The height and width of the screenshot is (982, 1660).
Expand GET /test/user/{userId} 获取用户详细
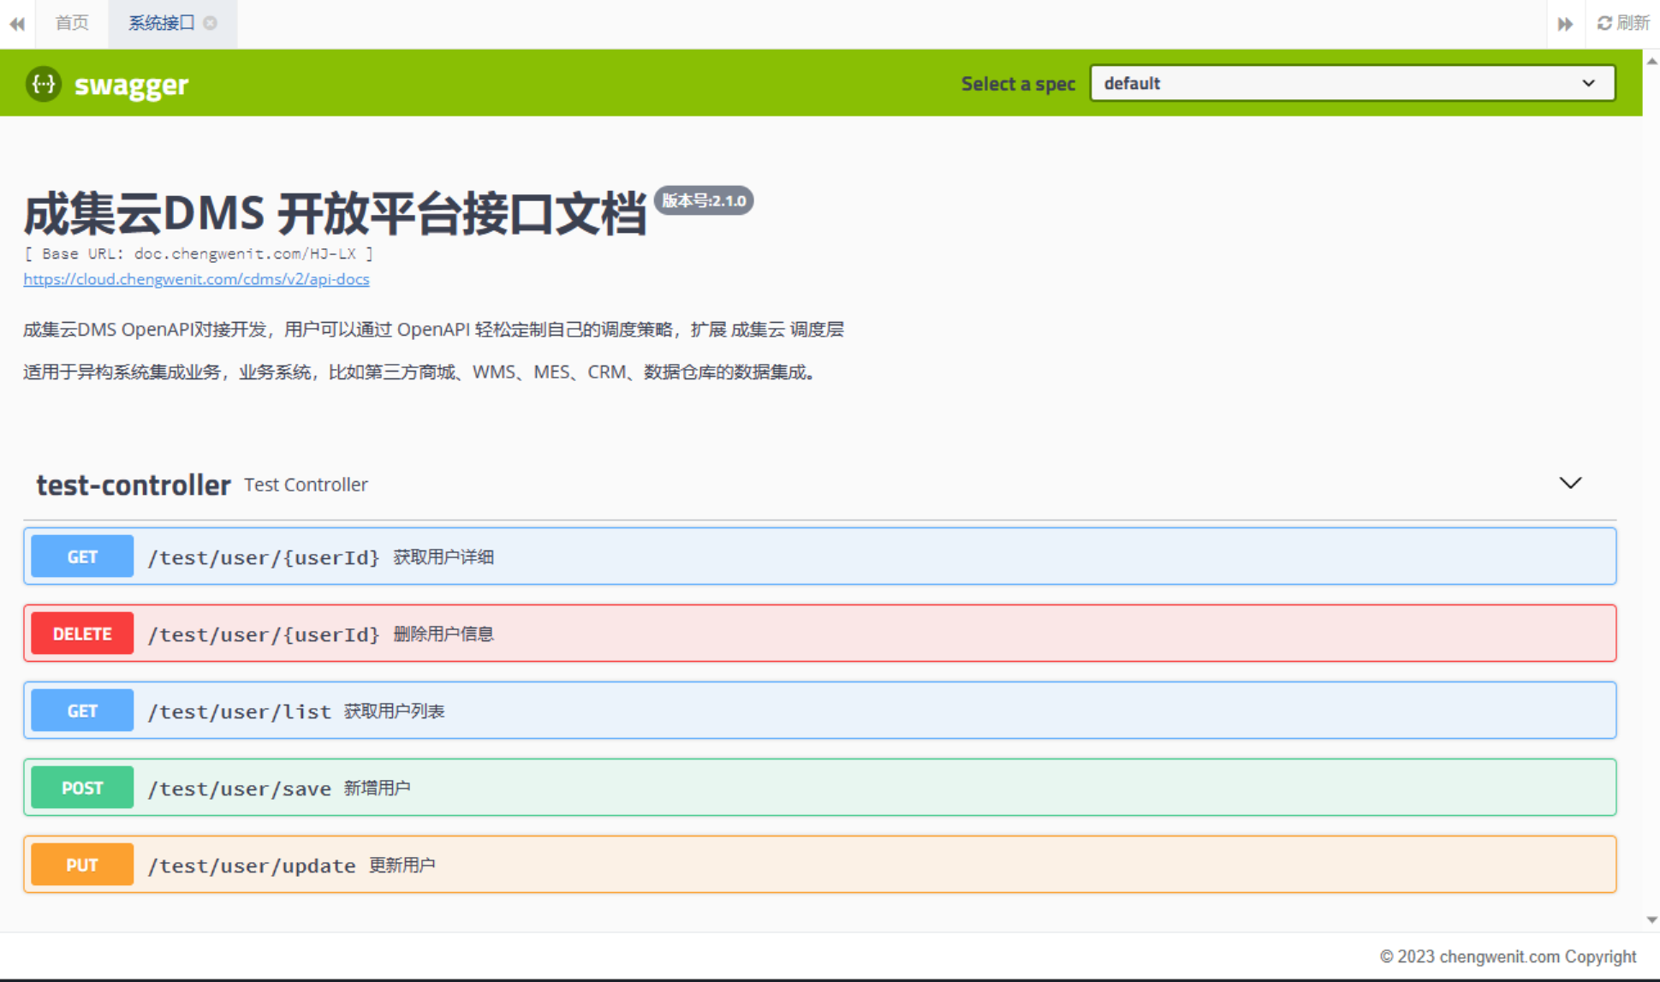819,556
